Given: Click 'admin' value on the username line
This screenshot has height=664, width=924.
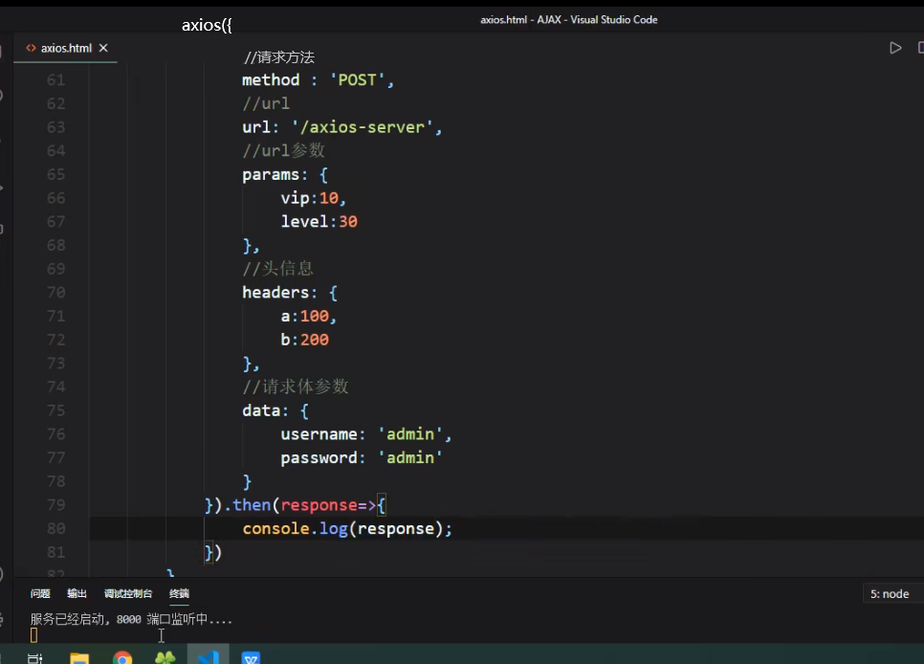Looking at the screenshot, I should coord(410,434).
